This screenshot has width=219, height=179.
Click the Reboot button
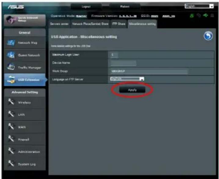[x=125, y=6]
